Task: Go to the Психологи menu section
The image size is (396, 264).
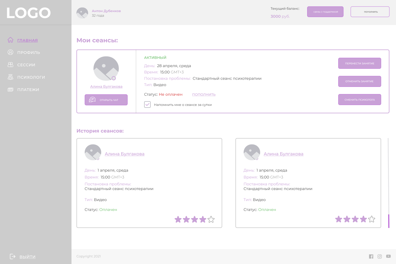Action: tap(31, 77)
